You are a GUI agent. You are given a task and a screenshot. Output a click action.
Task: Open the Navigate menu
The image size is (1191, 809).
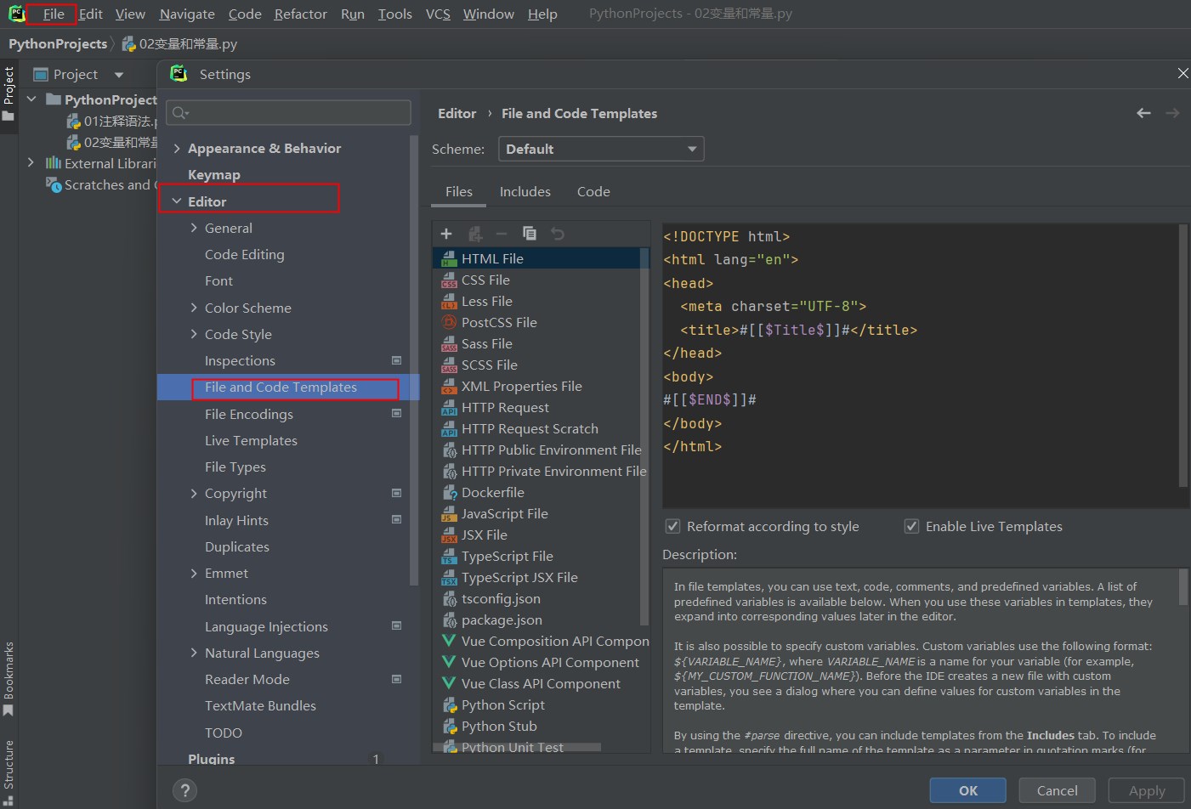[187, 14]
